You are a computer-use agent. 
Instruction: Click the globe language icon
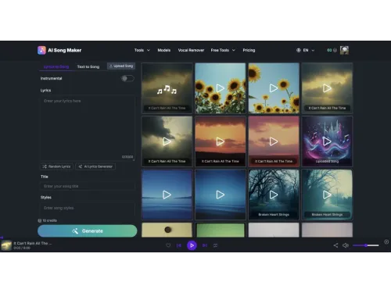coord(299,50)
